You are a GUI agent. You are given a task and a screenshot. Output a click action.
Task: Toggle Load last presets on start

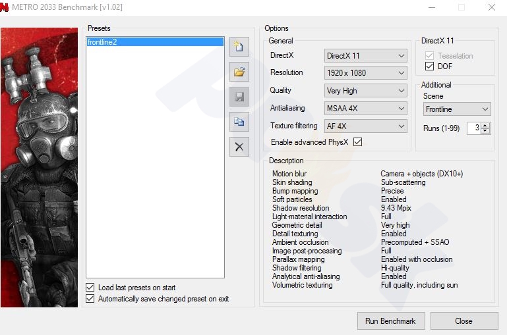click(90, 287)
